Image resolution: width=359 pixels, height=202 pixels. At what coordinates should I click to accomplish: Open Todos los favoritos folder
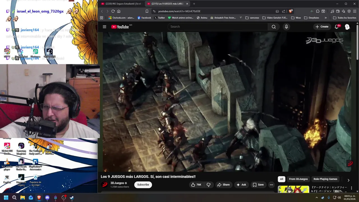click(x=344, y=18)
